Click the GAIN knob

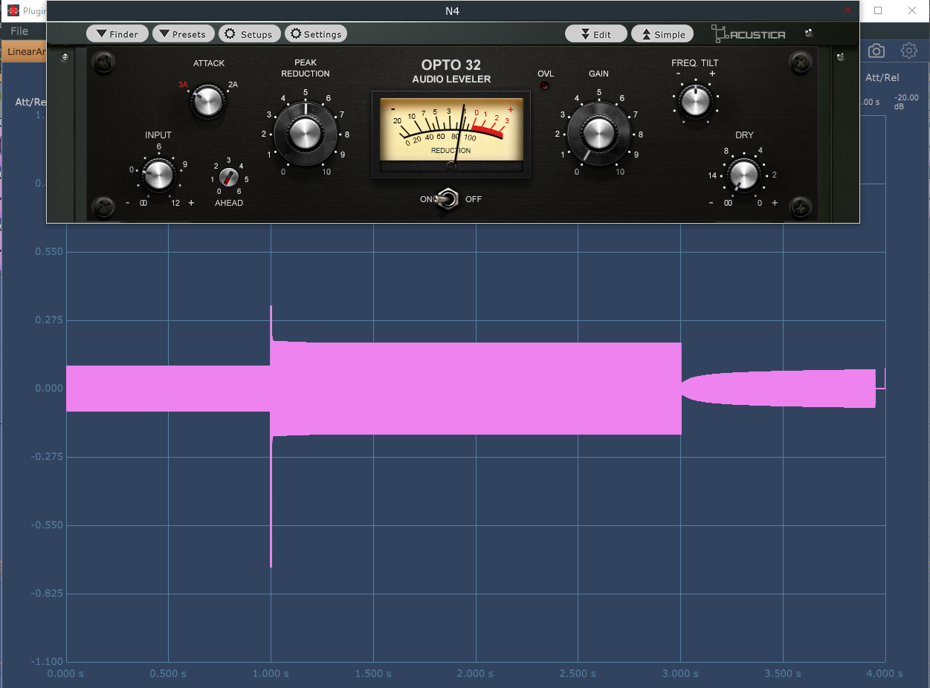coord(598,134)
